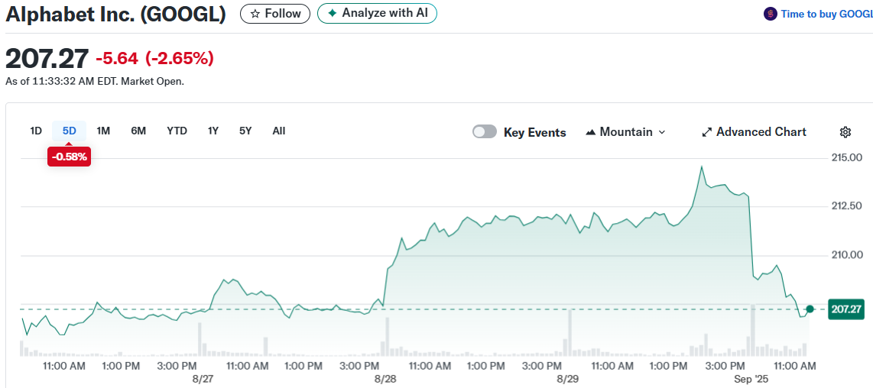Image resolution: width=873 pixels, height=388 pixels.
Task: Click the Analyze with AI button
Action: click(x=377, y=13)
